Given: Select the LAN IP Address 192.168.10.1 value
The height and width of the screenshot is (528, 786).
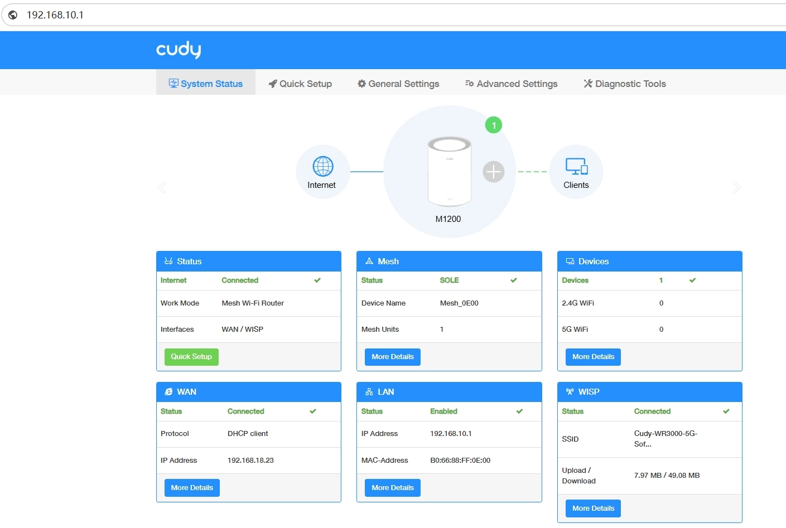Looking at the screenshot, I should [451, 434].
